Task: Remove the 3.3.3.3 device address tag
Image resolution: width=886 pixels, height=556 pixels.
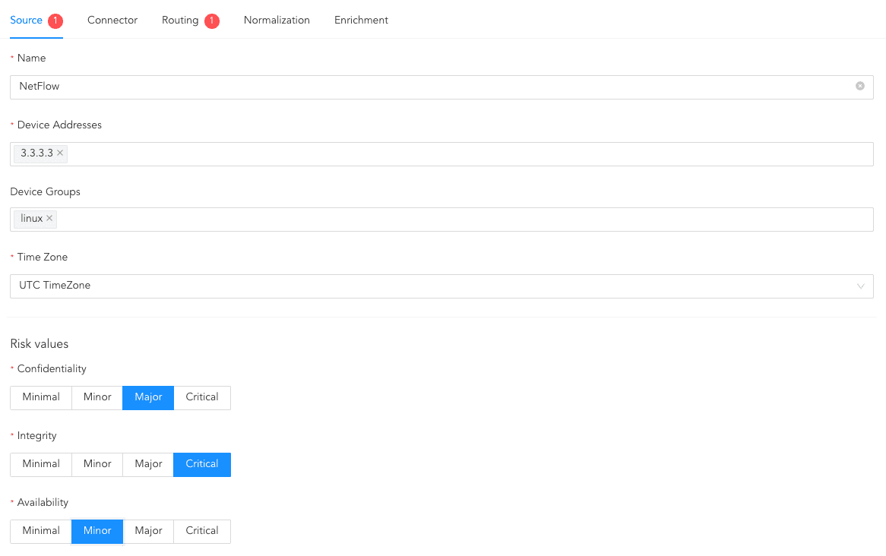Action: [x=60, y=153]
